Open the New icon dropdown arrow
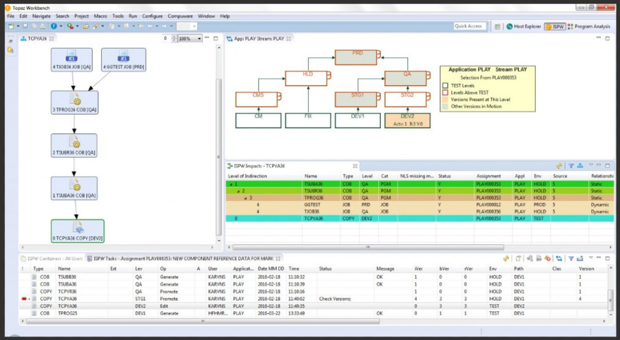 pos(18,26)
